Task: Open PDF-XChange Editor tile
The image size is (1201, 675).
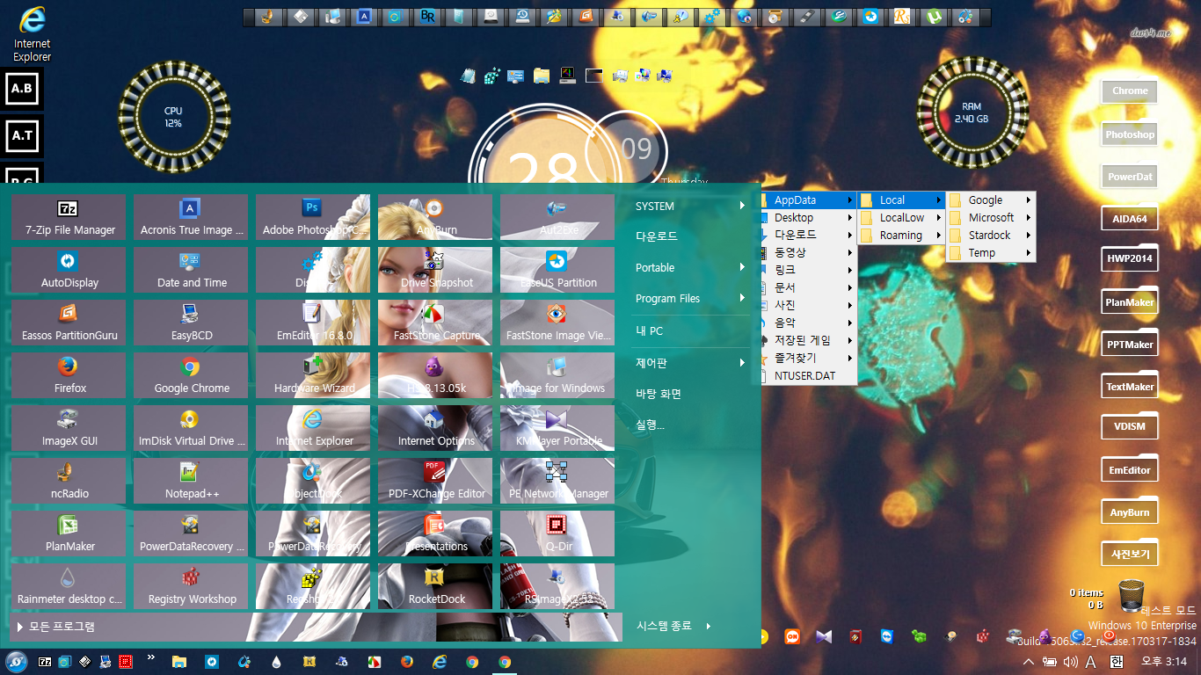Action: (435, 481)
